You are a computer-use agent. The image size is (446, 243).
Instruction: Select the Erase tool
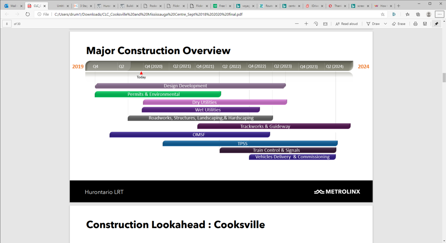pyautogui.click(x=399, y=24)
